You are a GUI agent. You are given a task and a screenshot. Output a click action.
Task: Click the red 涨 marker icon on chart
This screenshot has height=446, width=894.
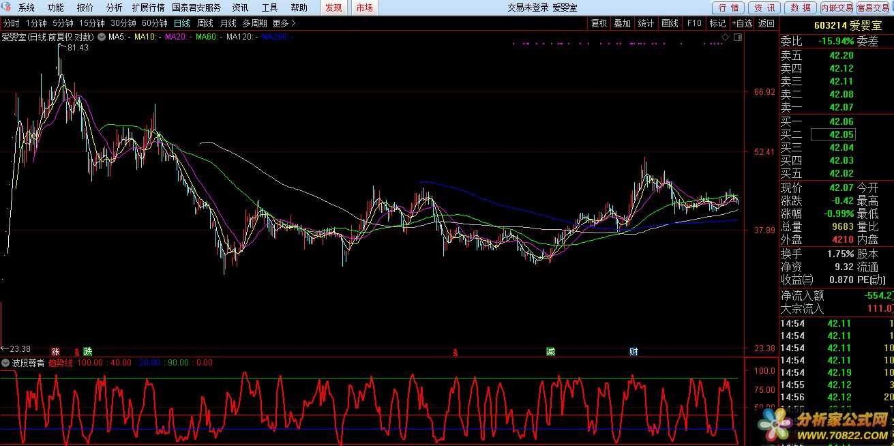coord(55,352)
